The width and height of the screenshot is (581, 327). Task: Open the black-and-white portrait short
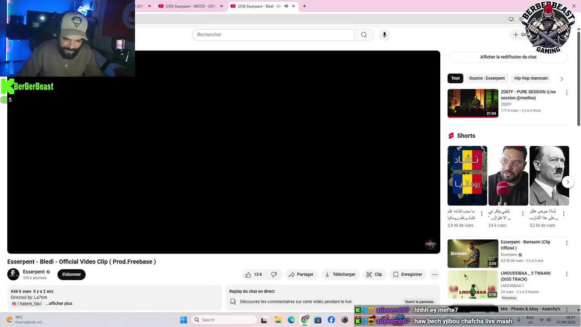(x=549, y=176)
